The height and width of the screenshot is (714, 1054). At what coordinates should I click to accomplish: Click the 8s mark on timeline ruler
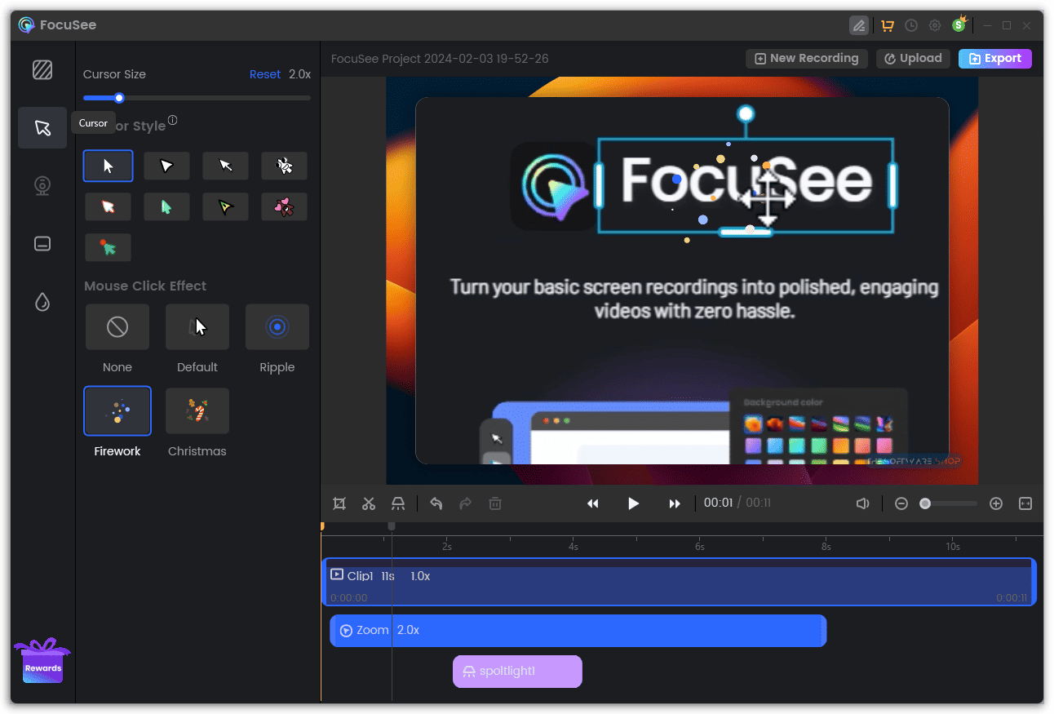826,546
